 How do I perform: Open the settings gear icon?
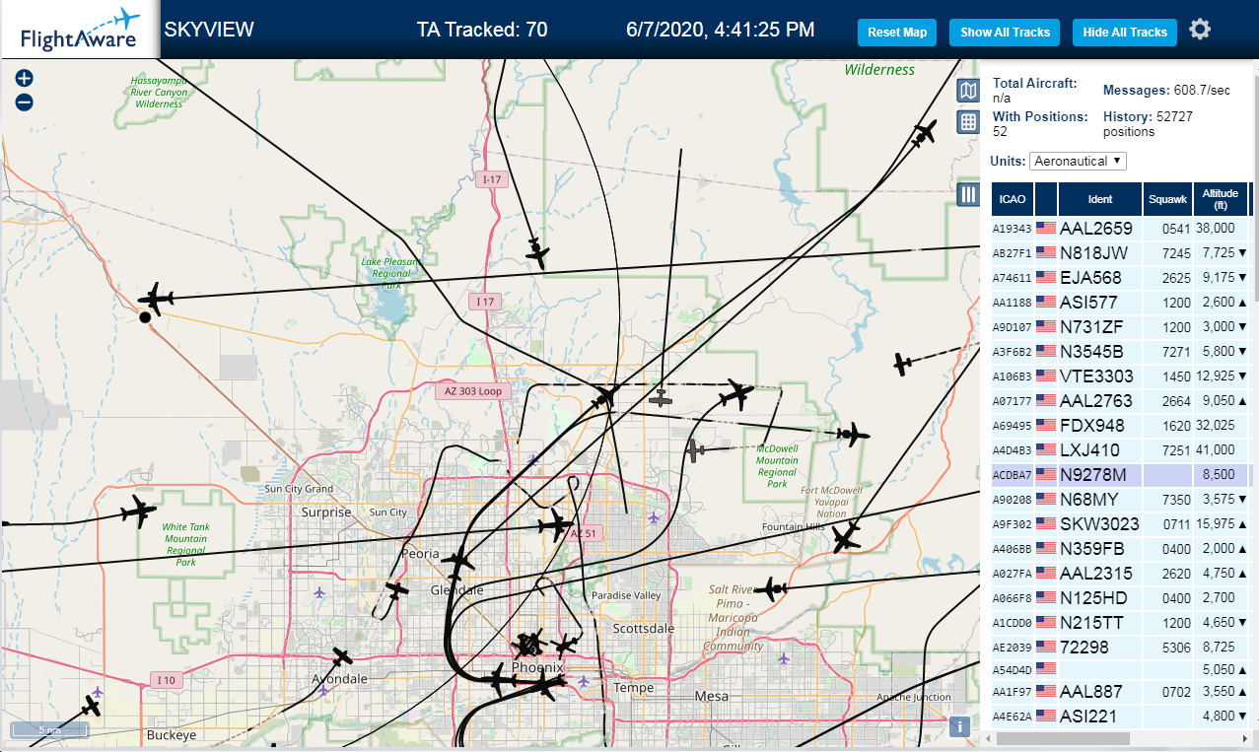click(x=1199, y=30)
